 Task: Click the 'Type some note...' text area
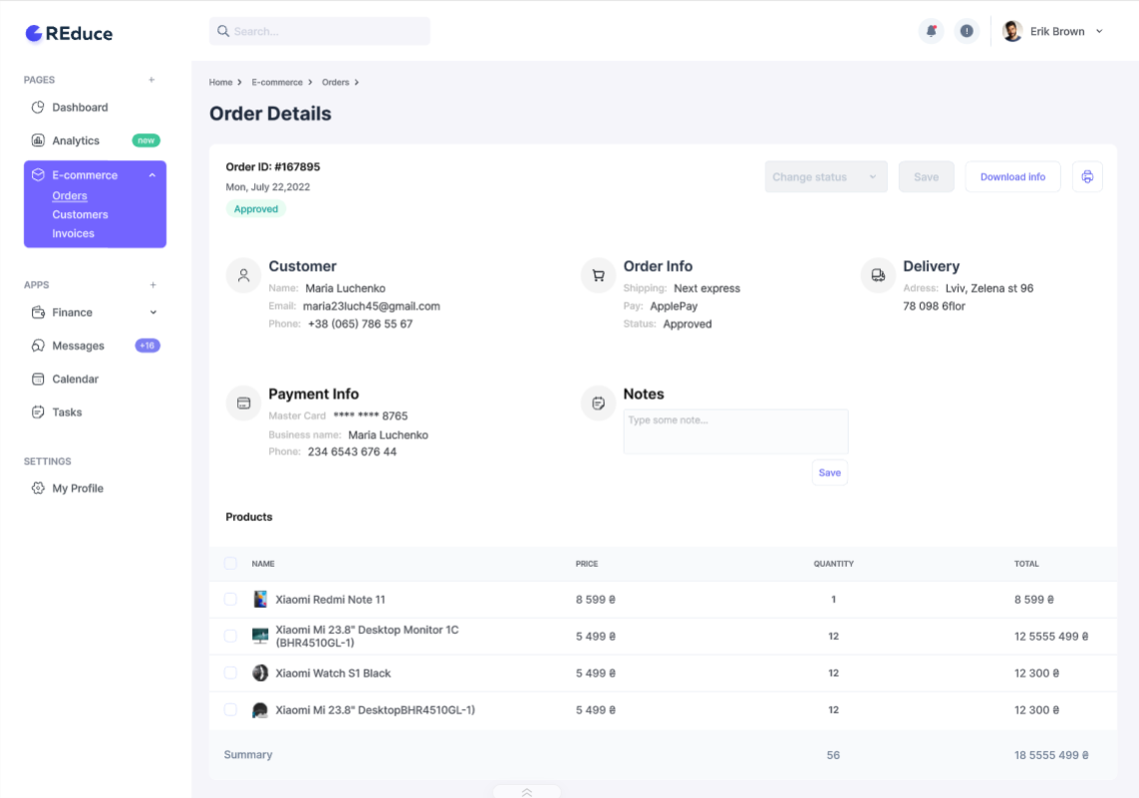[x=735, y=431]
